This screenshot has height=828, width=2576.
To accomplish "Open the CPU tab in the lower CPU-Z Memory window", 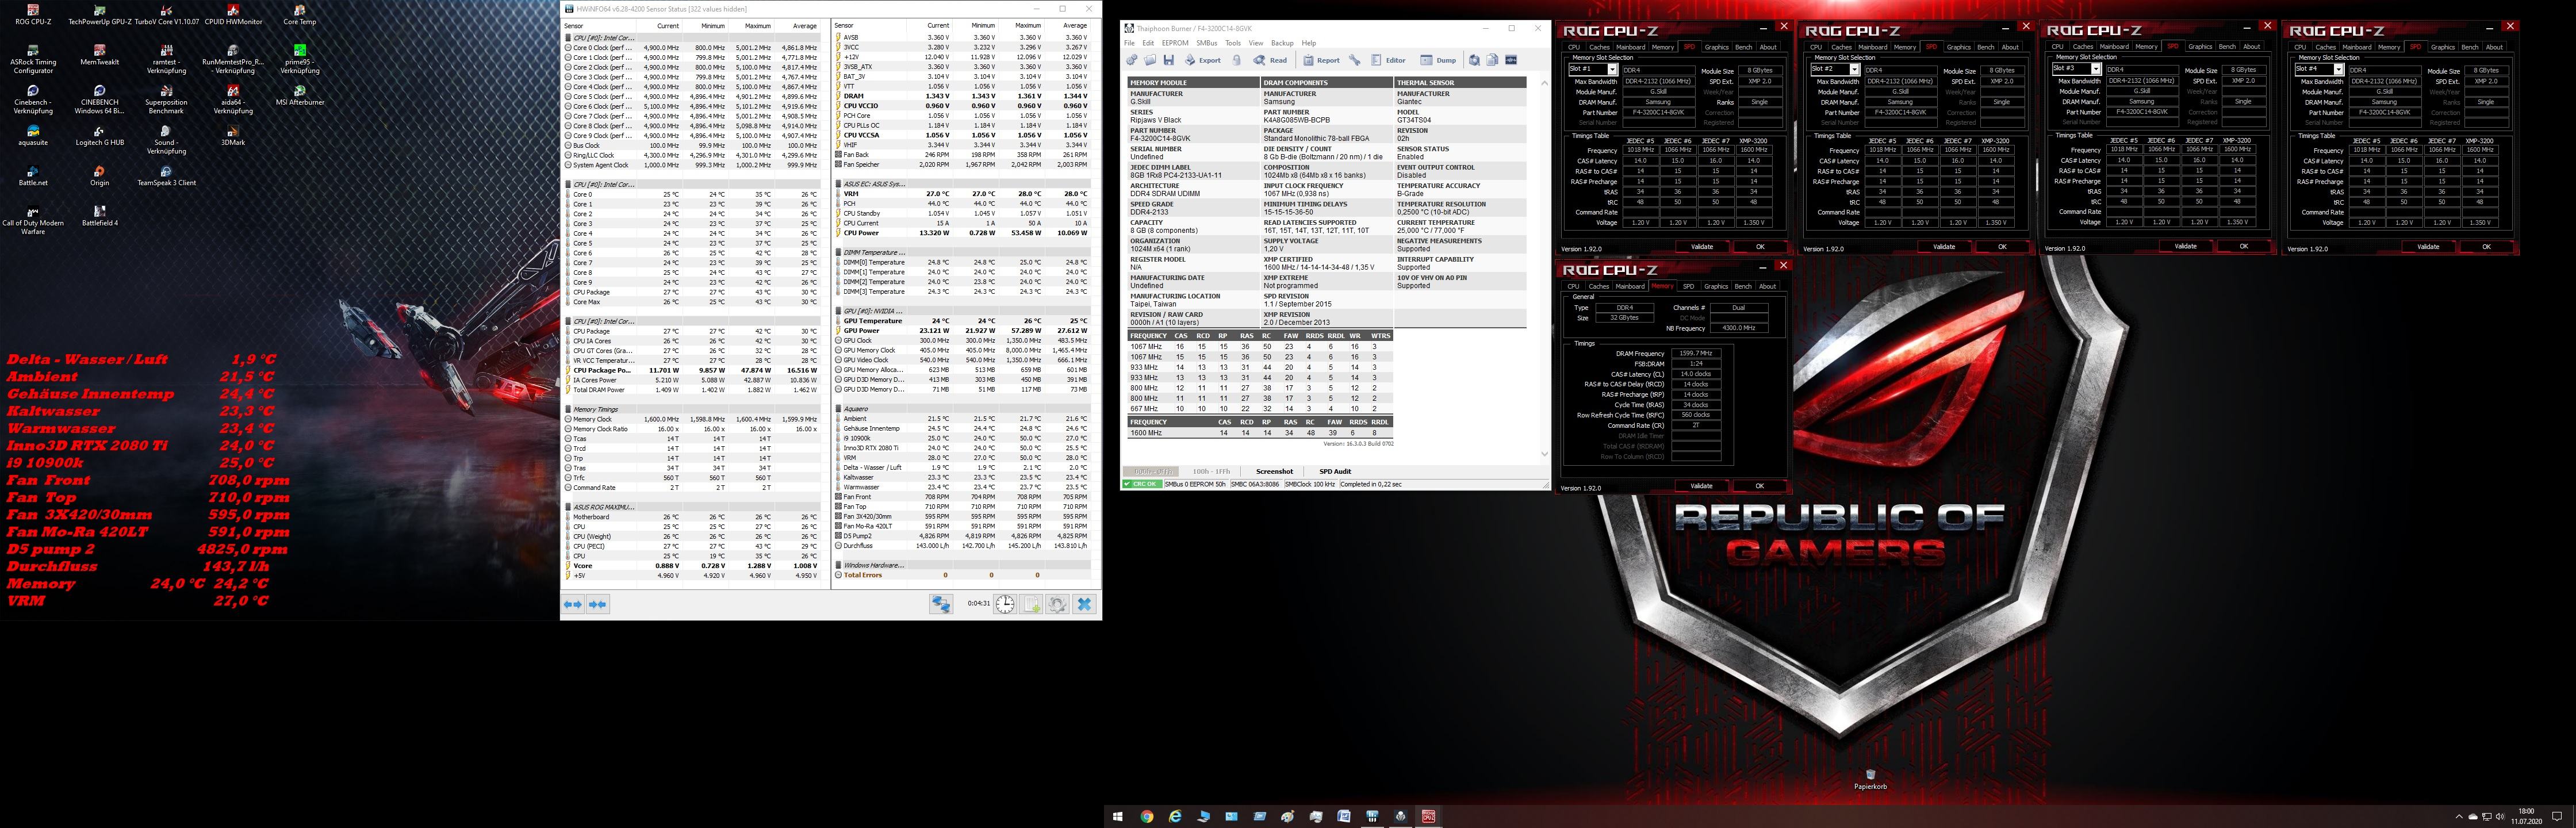I will tap(1573, 286).
